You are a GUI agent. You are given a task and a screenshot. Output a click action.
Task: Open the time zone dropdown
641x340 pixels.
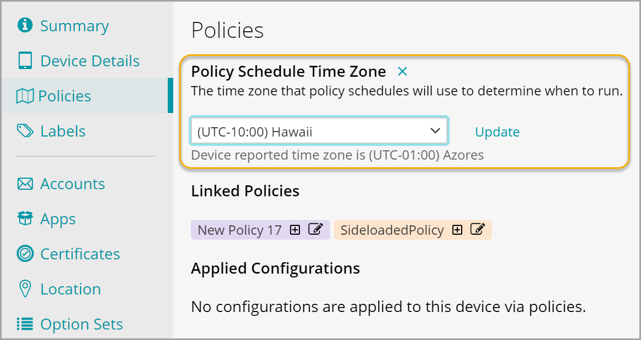[x=319, y=132]
